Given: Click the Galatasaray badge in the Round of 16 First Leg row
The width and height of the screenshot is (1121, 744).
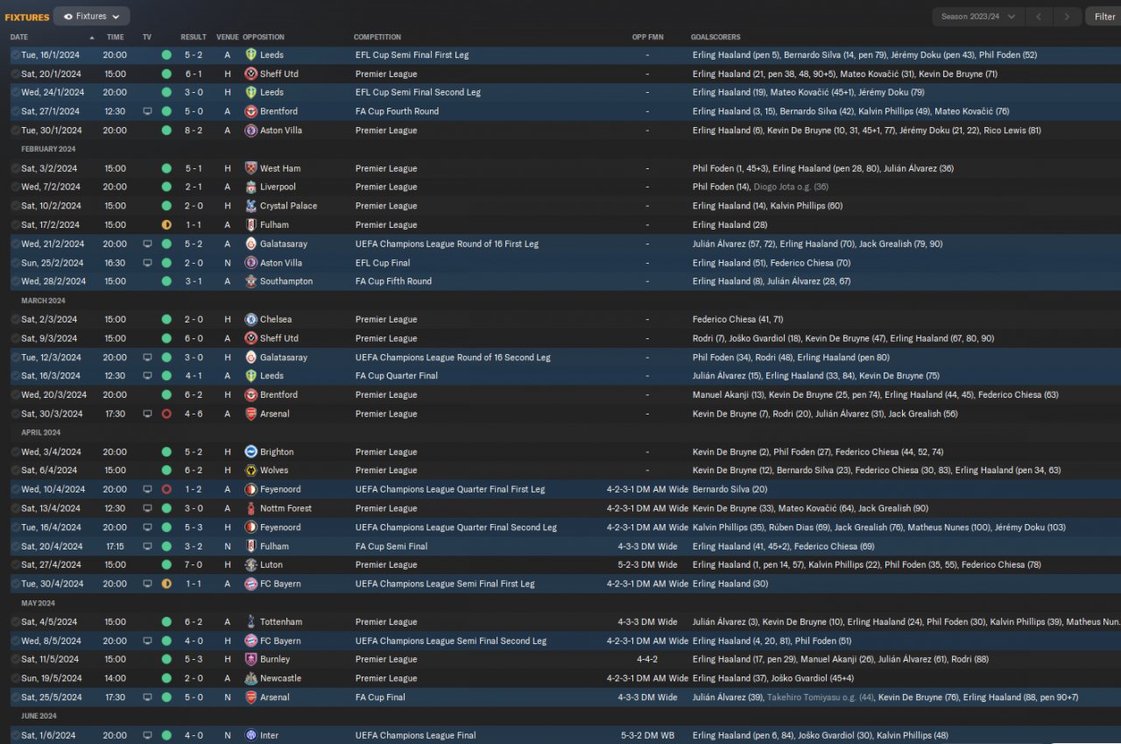Looking at the screenshot, I should click(251, 244).
